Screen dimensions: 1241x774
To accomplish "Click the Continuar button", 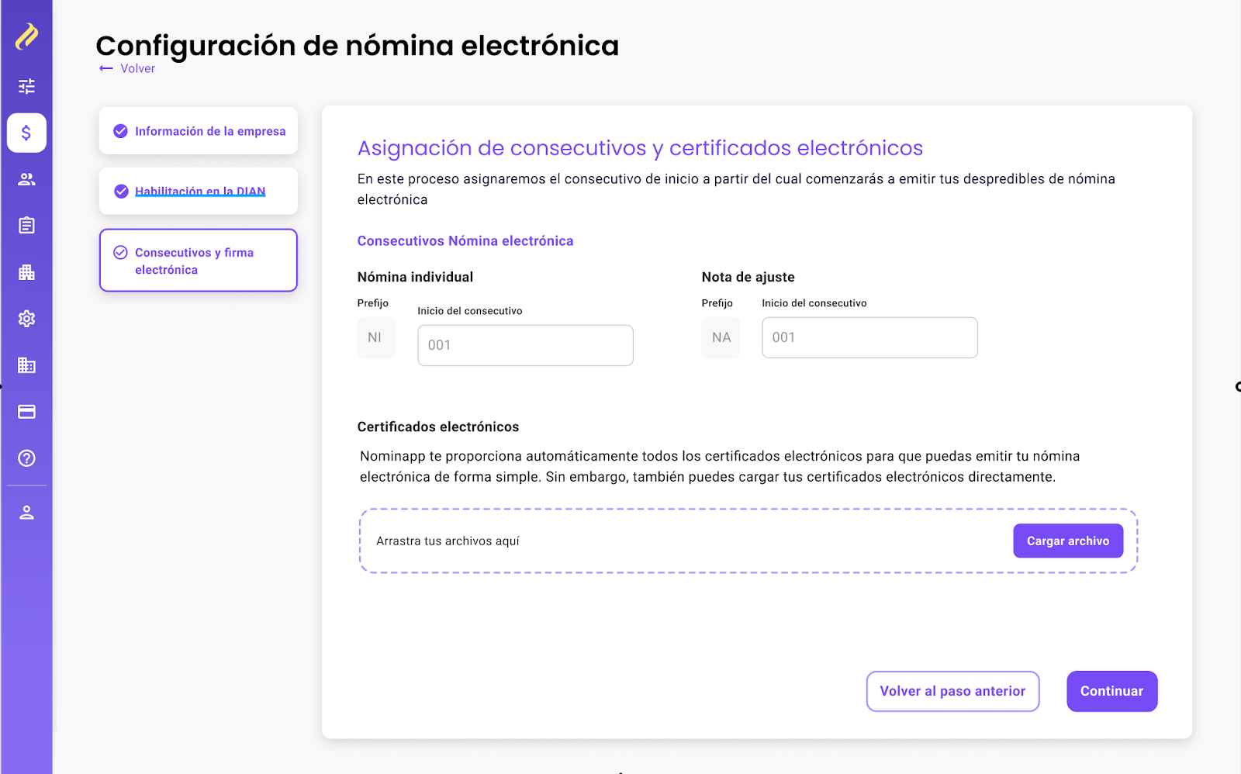I will 1111,691.
